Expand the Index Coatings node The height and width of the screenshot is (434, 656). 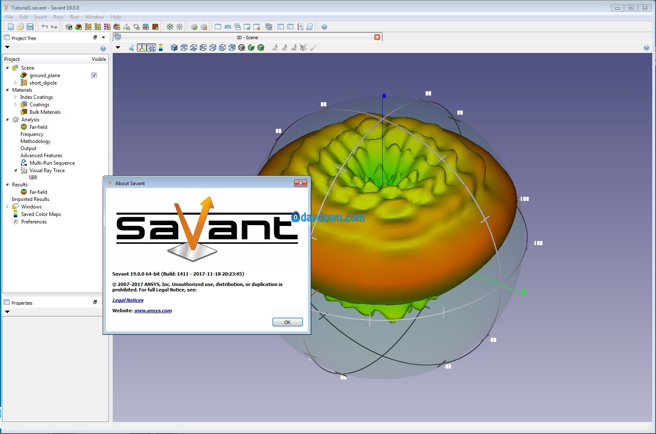point(15,97)
